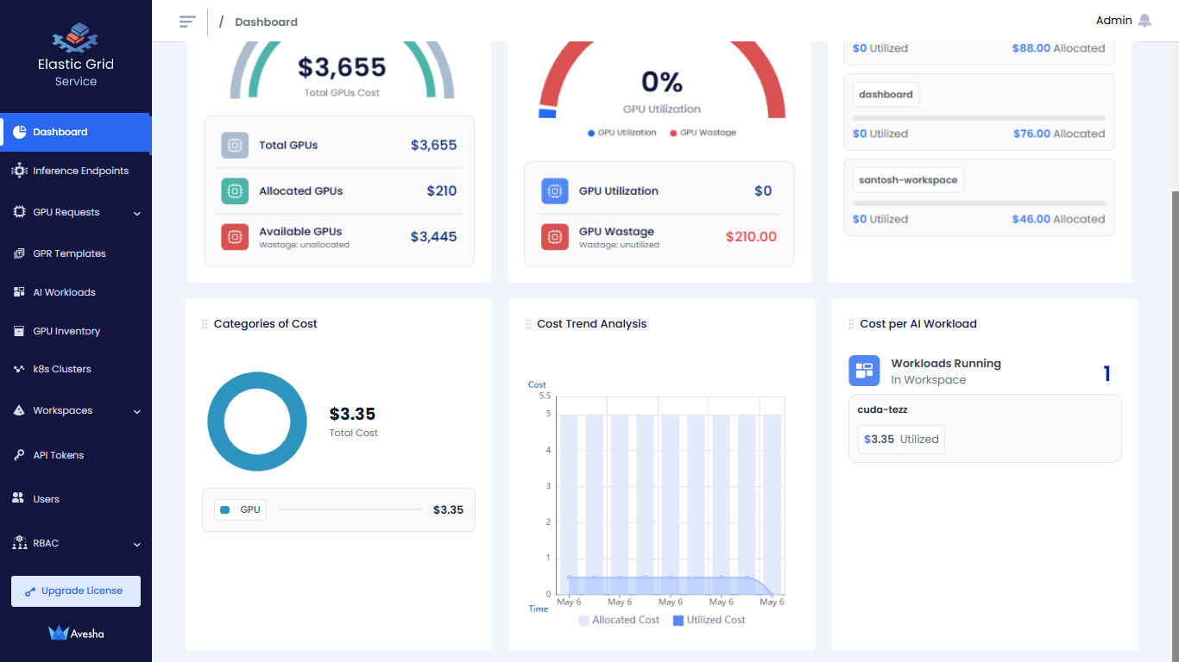Toggle GPU Wastage legend on gauge
Screen dimensions: 1179x662
[x=703, y=133]
